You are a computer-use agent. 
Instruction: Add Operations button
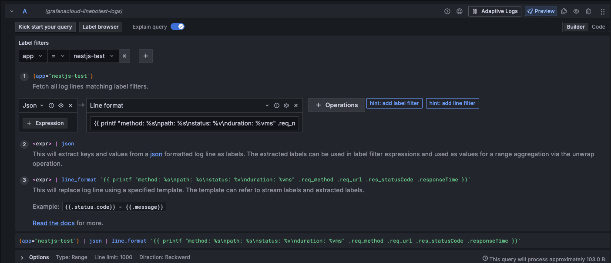tap(336, 105)
